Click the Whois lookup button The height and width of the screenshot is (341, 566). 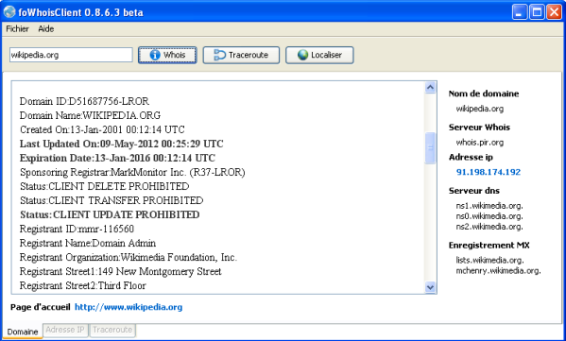[x=167, y=55]
